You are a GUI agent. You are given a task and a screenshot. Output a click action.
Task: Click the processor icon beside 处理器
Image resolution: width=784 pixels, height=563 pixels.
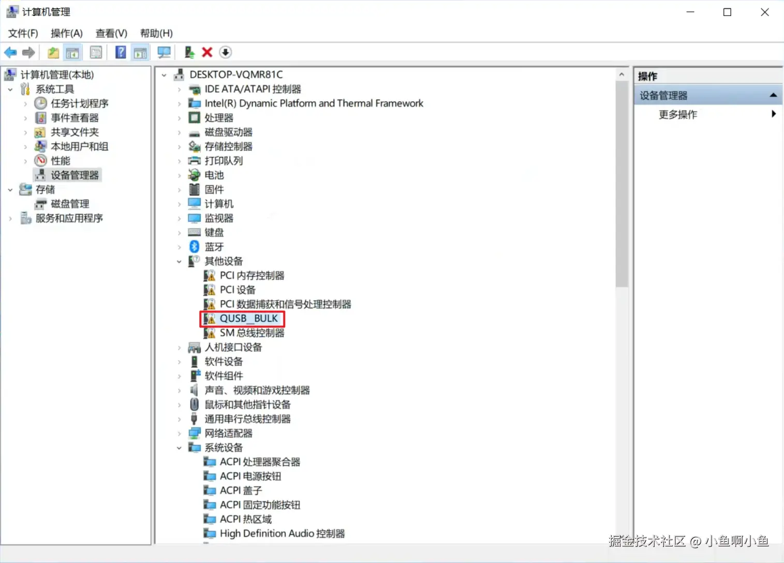194,118
